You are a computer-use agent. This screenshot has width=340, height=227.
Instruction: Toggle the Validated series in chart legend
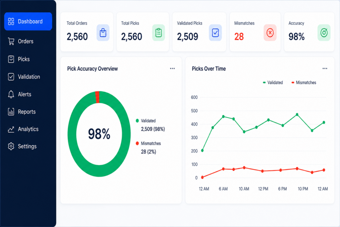(273, 82)
